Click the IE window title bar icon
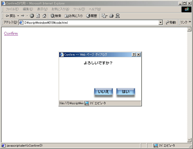This screenshot has width=193, height=149. point(3,3)
